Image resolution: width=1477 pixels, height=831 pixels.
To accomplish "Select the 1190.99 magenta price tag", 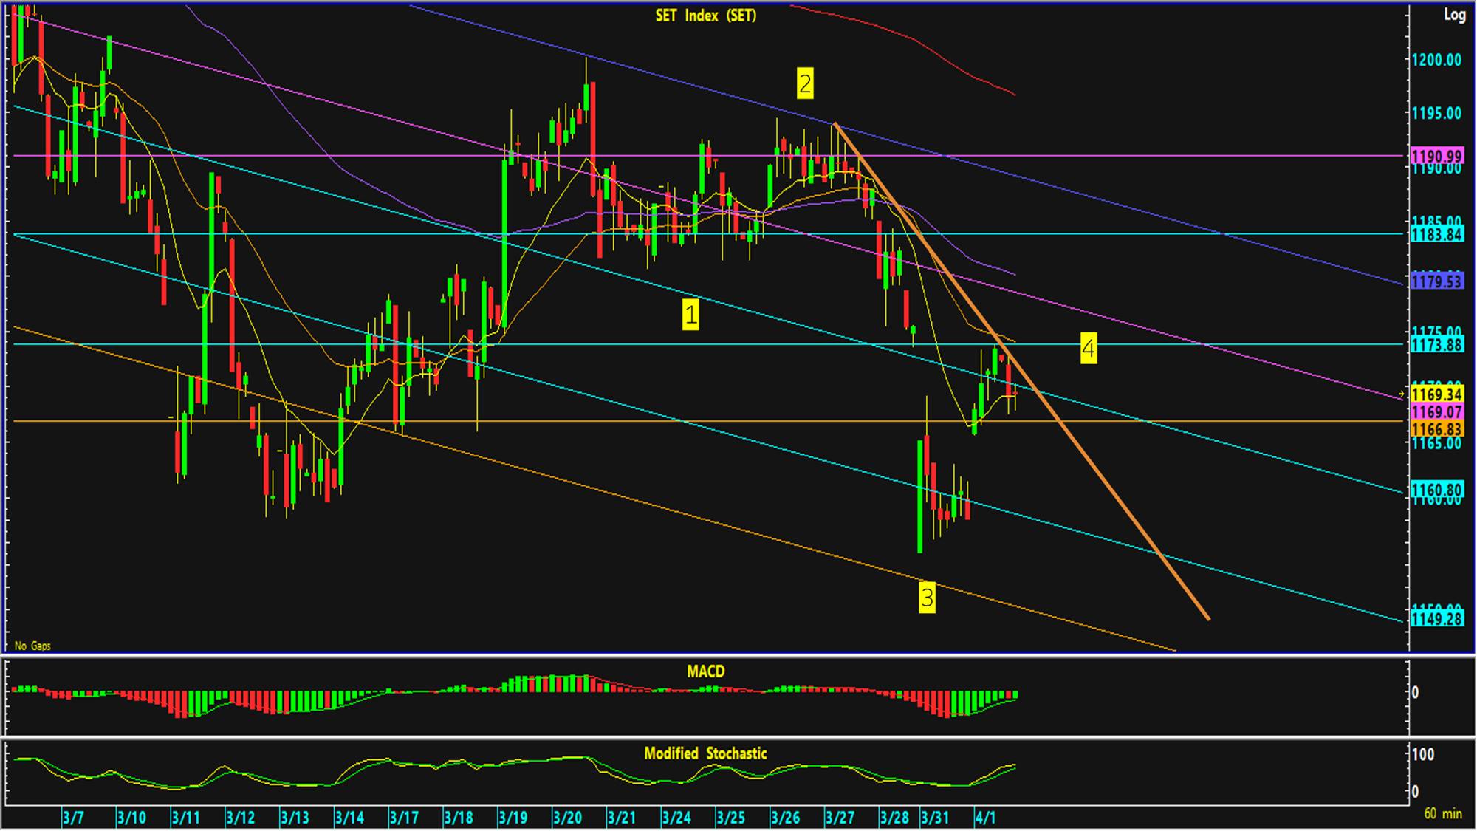I will (x=1437, y=156).
